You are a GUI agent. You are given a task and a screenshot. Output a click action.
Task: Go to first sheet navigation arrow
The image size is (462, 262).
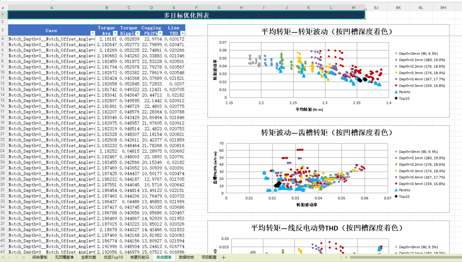[x=3, y=257]
